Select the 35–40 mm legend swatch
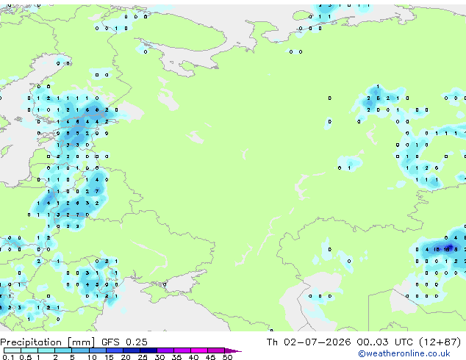The image size is (466, 360). 182,350
